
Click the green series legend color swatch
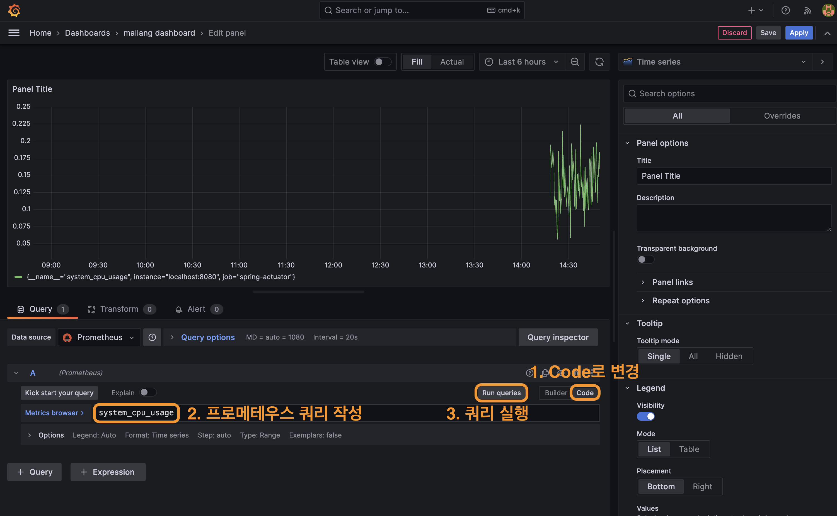(18, 277)
